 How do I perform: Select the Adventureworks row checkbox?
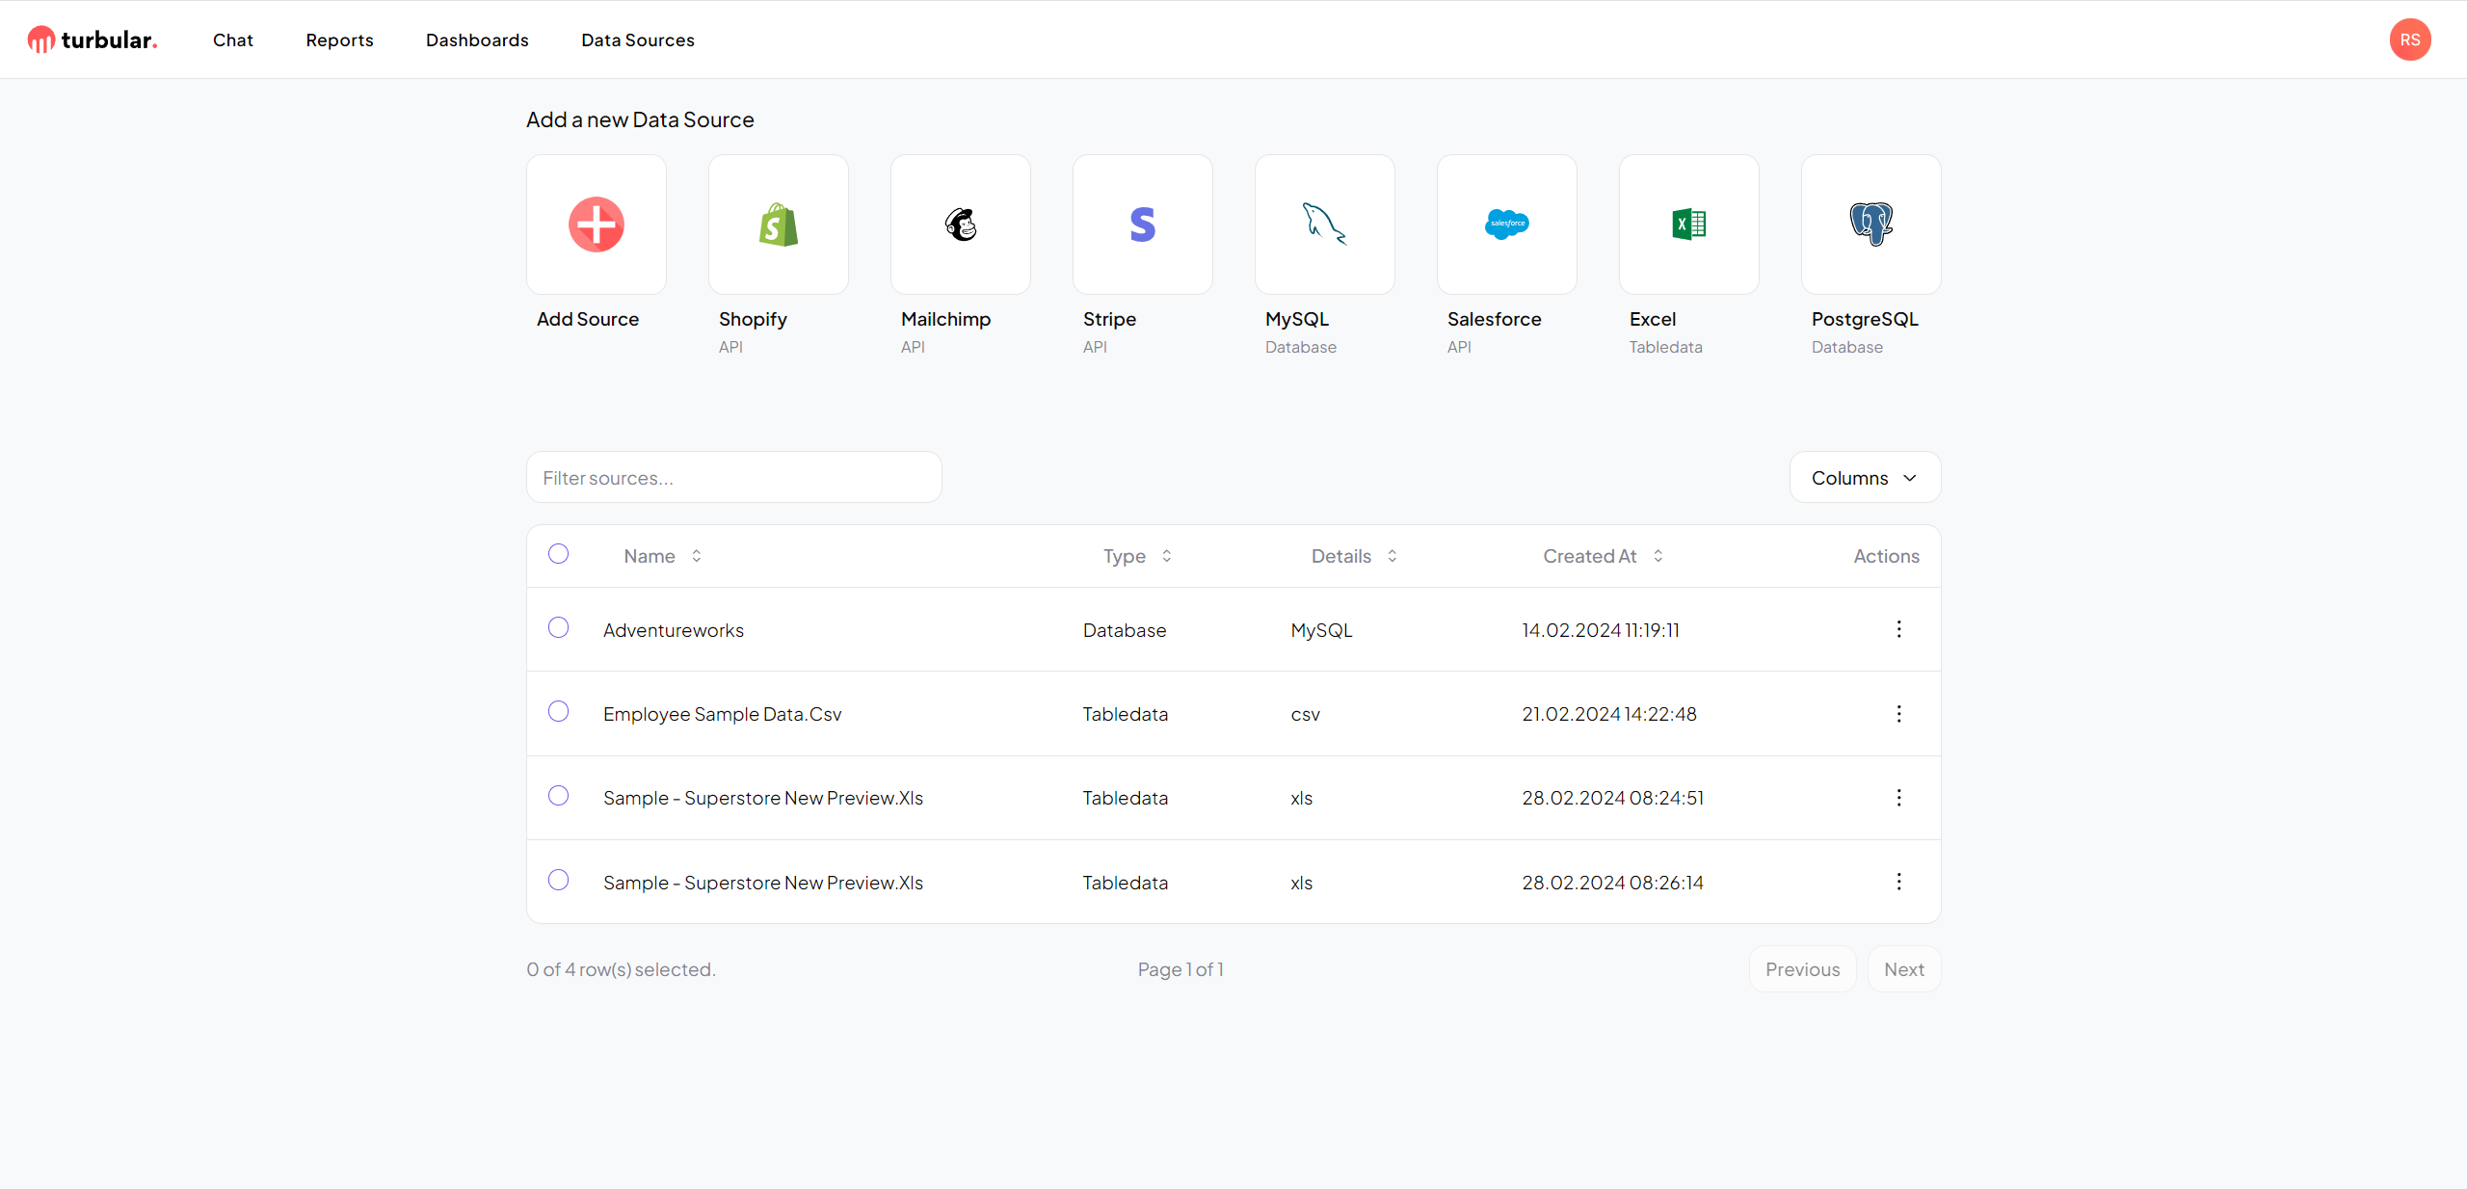(x=558, y=627)
